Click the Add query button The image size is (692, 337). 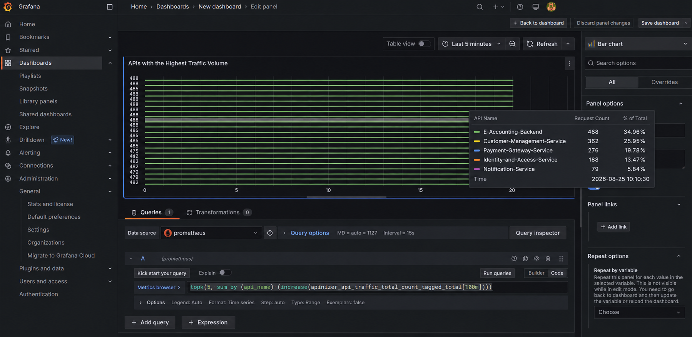150,322
